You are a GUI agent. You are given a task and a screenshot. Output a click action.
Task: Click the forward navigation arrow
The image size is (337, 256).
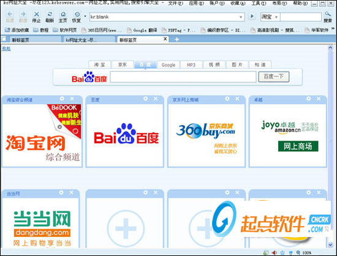tap(23, 14)
